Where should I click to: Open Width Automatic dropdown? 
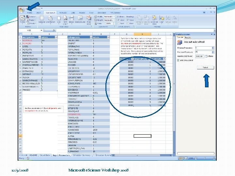(114, 17)
